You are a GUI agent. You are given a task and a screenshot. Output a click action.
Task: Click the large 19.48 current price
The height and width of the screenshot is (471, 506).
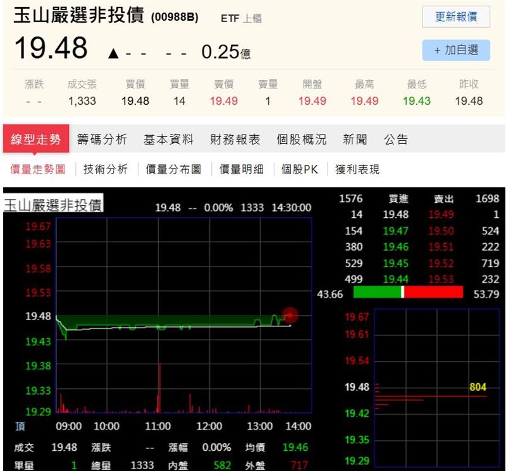(x=51, y=48)
